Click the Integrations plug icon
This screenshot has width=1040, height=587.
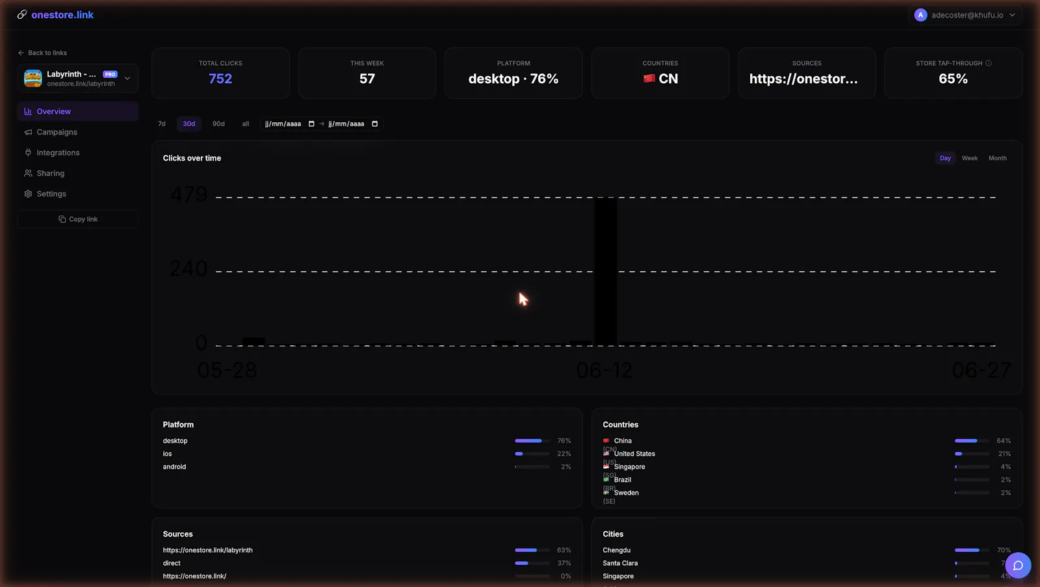pos(28,153)
